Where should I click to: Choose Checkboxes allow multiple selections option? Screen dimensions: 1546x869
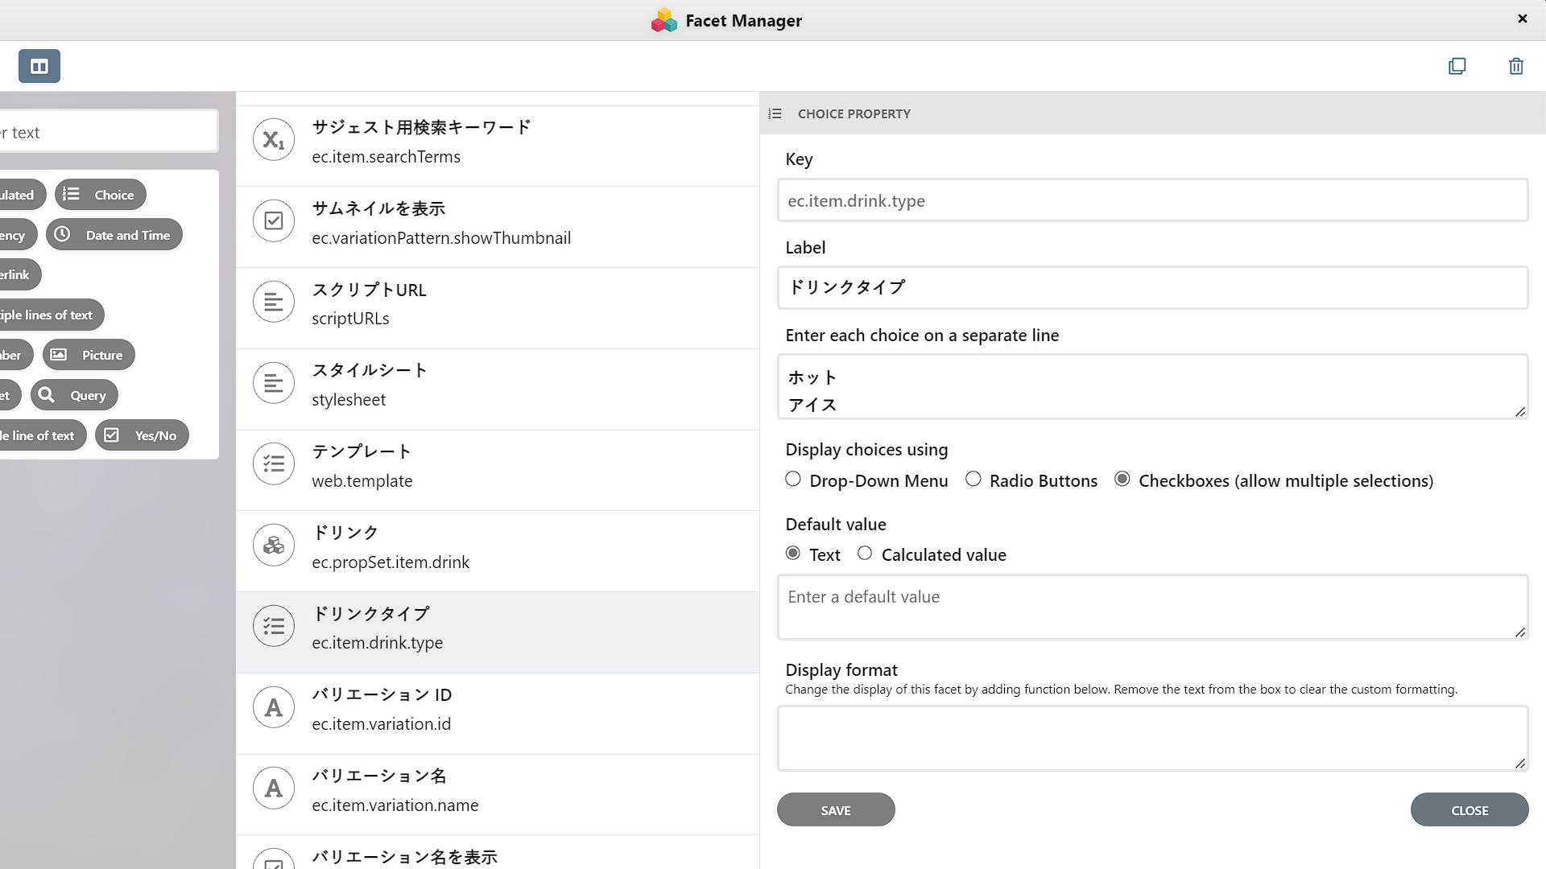[x=1122, y=480]
